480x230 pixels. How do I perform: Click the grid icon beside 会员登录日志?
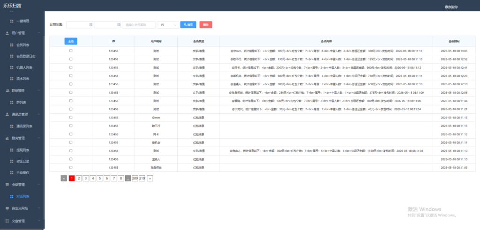[12, 56]
